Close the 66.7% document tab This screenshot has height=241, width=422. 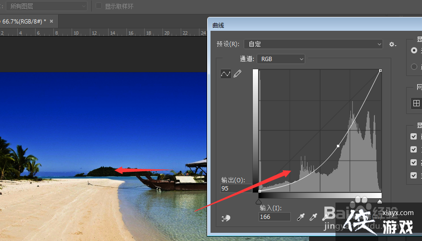click(51, 21)
